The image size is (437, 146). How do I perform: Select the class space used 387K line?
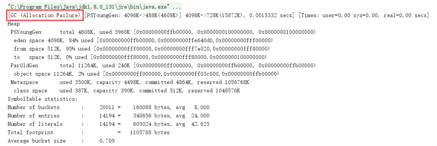[127, 91]
